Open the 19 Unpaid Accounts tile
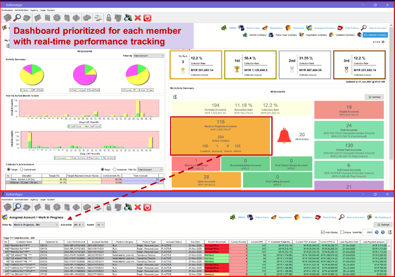 pos(349,110)
